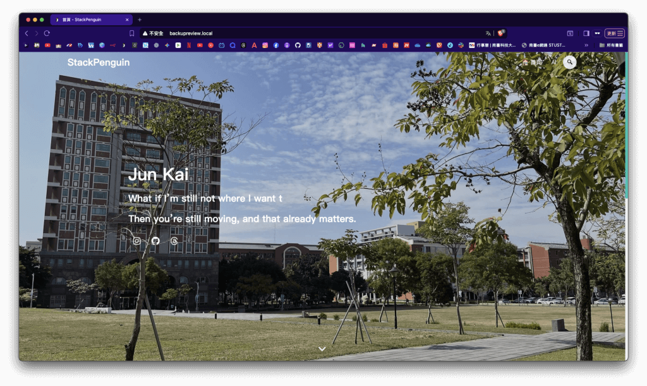Screen dimensions: 647x386
Task: Click the white search magnifier button
Action: pos(570,62)
